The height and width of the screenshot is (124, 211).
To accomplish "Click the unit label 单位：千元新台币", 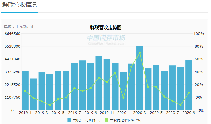I will pyautogui.click(x=19, y=26).
